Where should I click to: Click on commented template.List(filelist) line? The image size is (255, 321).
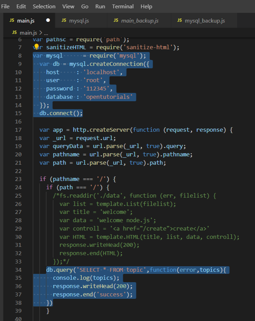[136, 204]
